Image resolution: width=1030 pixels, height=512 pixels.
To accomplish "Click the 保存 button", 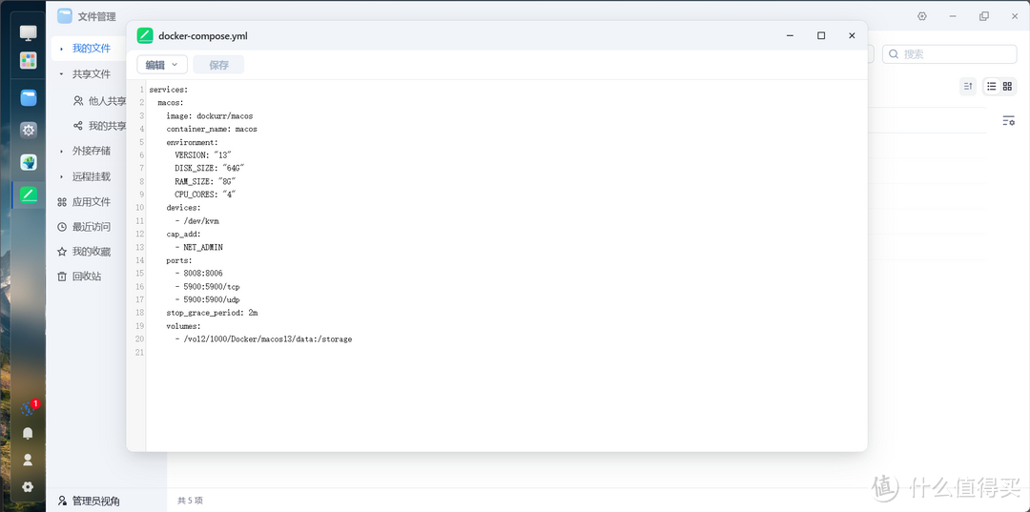I will tap(218, 64).
